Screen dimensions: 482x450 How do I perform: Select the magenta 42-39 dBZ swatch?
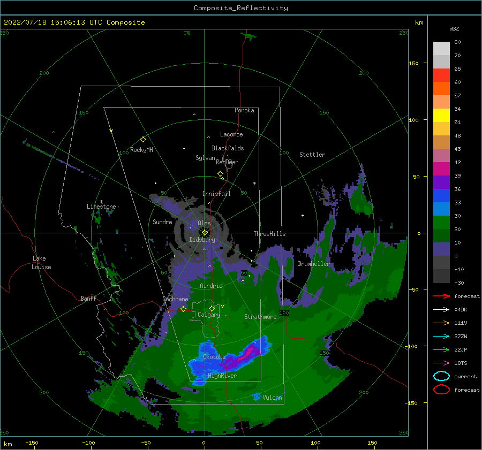point(441,169)
